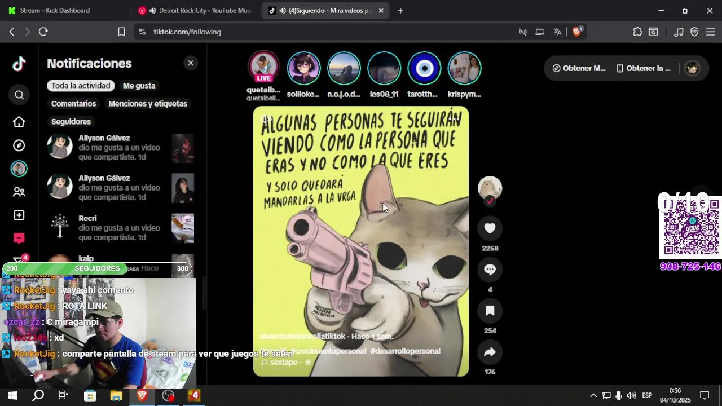The width and height of the screenshot is (722, 406).
Task: Open media control music note icon
Action: [x=679, y=32]
